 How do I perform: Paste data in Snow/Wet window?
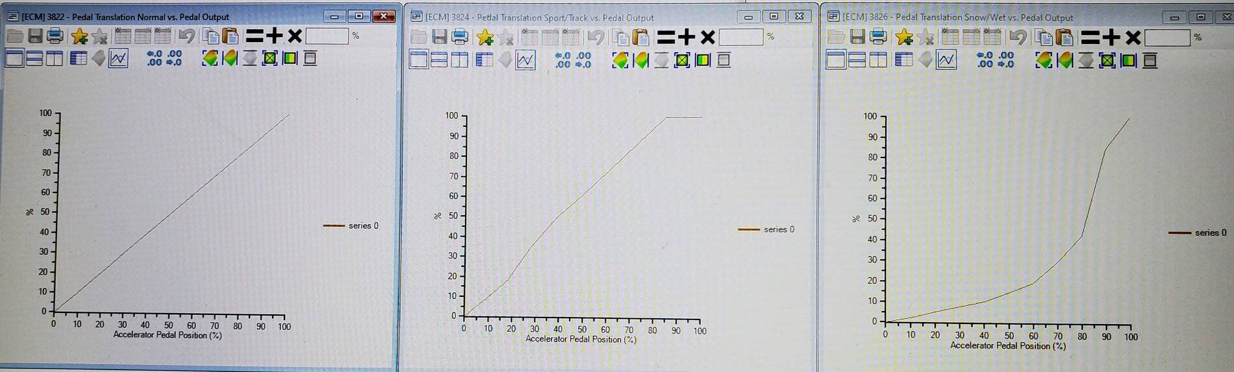pyautogui.click(x=1064, y=38)
